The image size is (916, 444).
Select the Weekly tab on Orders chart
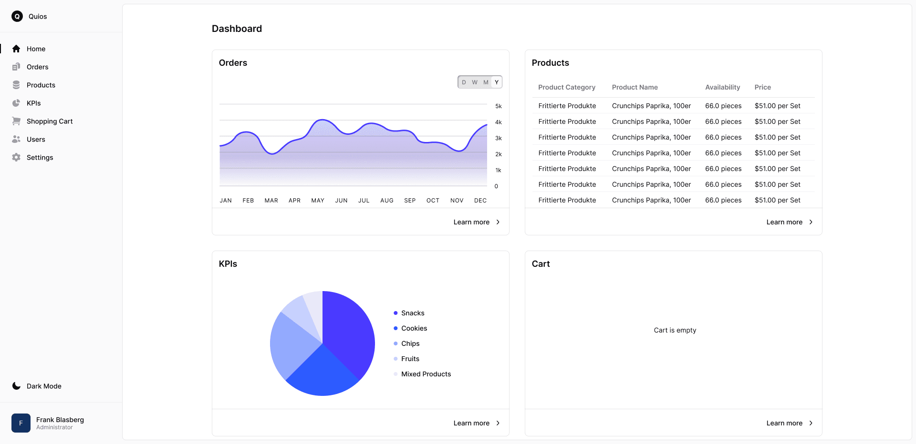pyautogui.click(x=474, y=82)
